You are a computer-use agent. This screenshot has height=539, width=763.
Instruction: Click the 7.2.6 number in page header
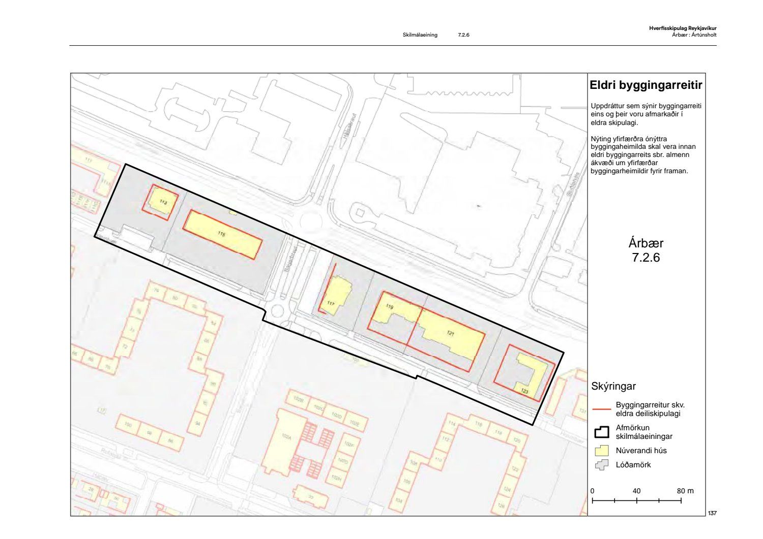tap(463, 35)
